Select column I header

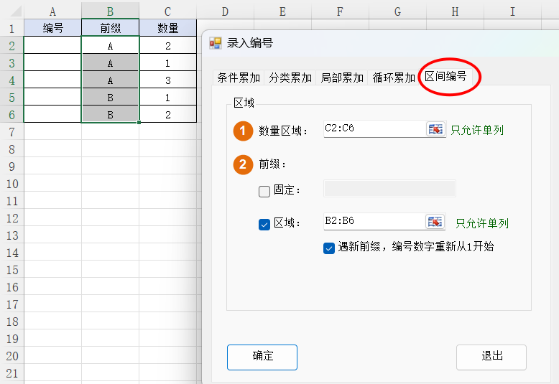click(512, 11)
